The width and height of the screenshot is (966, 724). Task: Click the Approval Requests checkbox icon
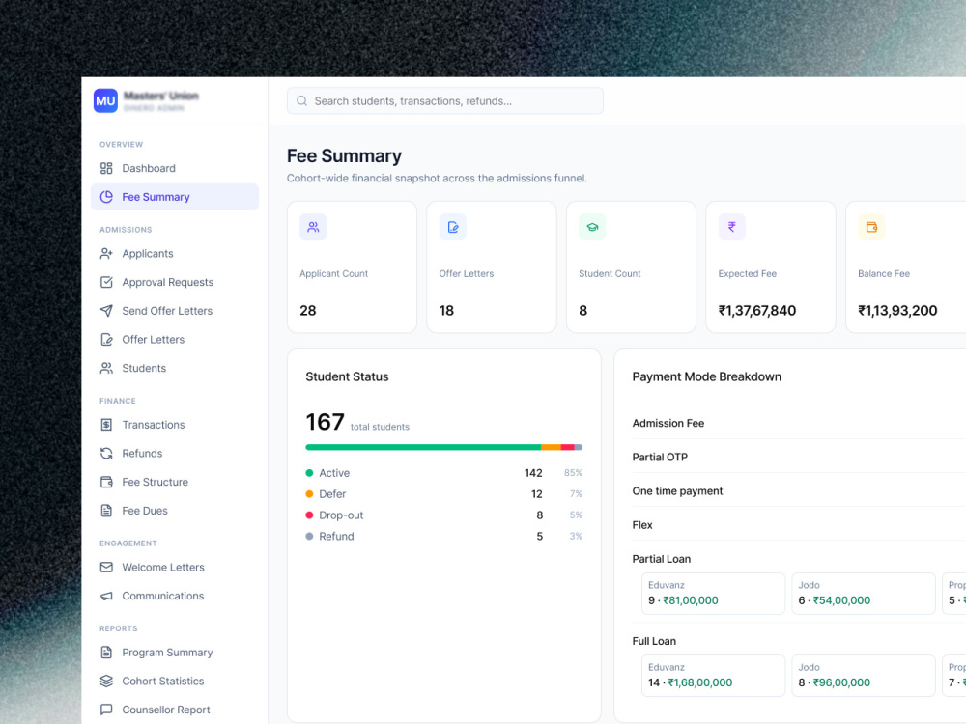point(106,282)
